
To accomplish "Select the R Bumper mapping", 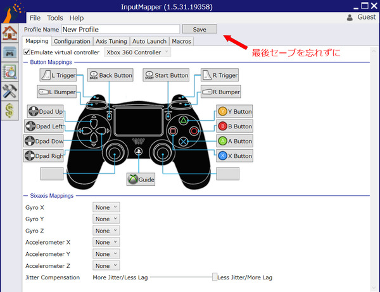I will pyautogui.click(x=221, y=92).
